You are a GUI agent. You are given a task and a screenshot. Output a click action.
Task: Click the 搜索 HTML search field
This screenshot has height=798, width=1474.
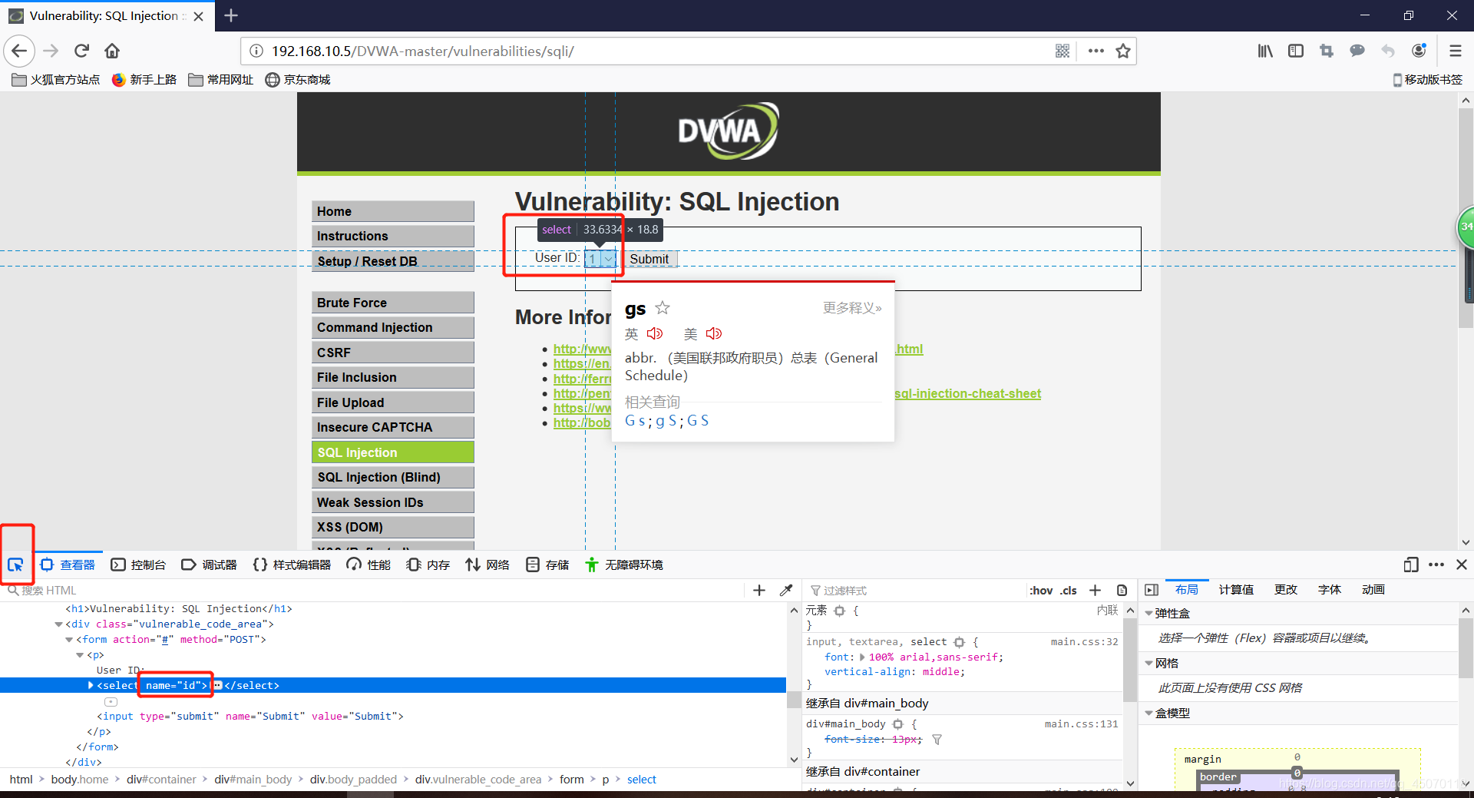point(372,590)
